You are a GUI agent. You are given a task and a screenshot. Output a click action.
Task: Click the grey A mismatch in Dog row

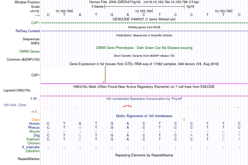pos(192,135)
